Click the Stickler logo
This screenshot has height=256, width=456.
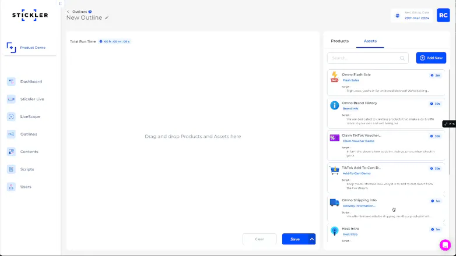[x=30, y=15]
